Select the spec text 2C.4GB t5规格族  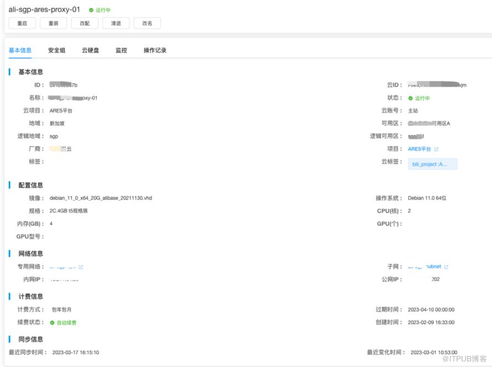pos(69,211)
